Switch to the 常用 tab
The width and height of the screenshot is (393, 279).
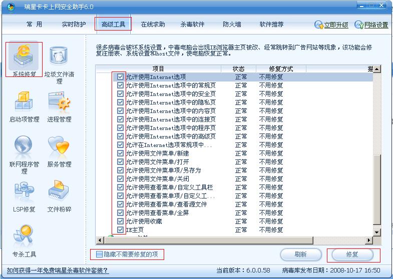(34, 24)
